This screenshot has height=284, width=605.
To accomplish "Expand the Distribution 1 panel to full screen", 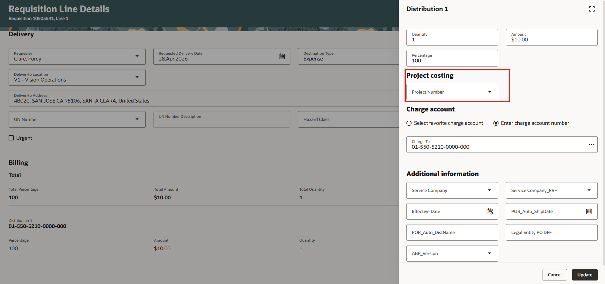I will [x=592, y=9].
